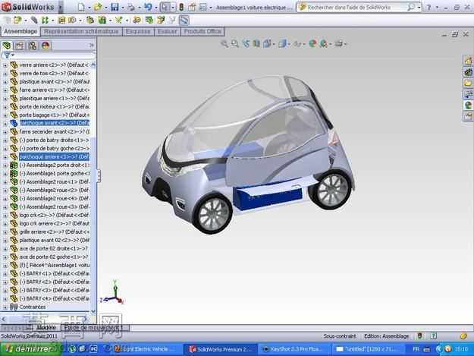Expand the 'porte bagage<1>' tree node
The width and height of the screenshot is (474, 356).
pyautogui.click(x=5, y=115)
